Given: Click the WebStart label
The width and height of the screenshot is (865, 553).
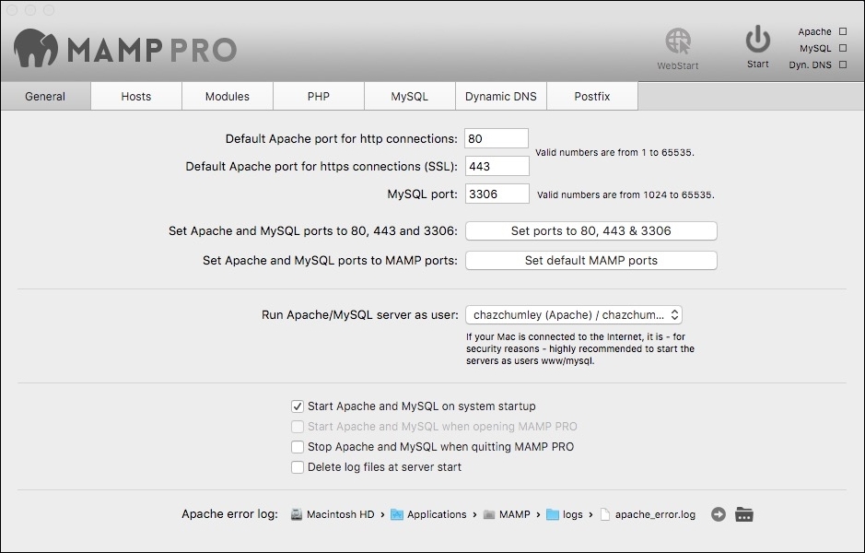Looking at the screenshot, I should (x=678, y=65).
